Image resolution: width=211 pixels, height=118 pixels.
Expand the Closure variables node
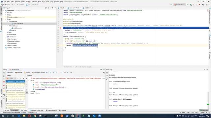pyautogui.click(x=29, y=91)
